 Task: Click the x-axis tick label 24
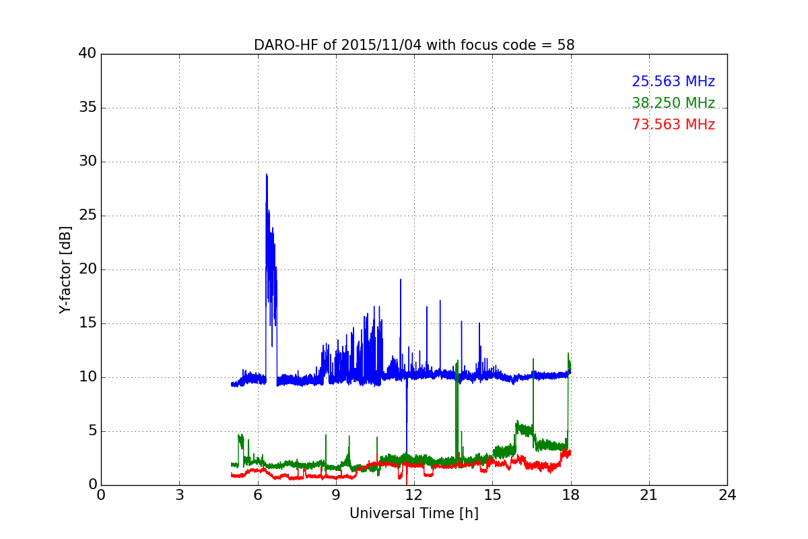click(727, 495)
